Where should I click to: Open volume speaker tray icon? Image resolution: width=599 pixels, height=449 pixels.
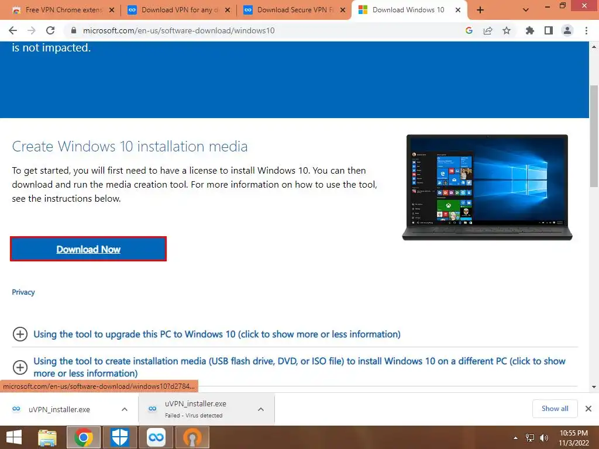pos(544,438)
